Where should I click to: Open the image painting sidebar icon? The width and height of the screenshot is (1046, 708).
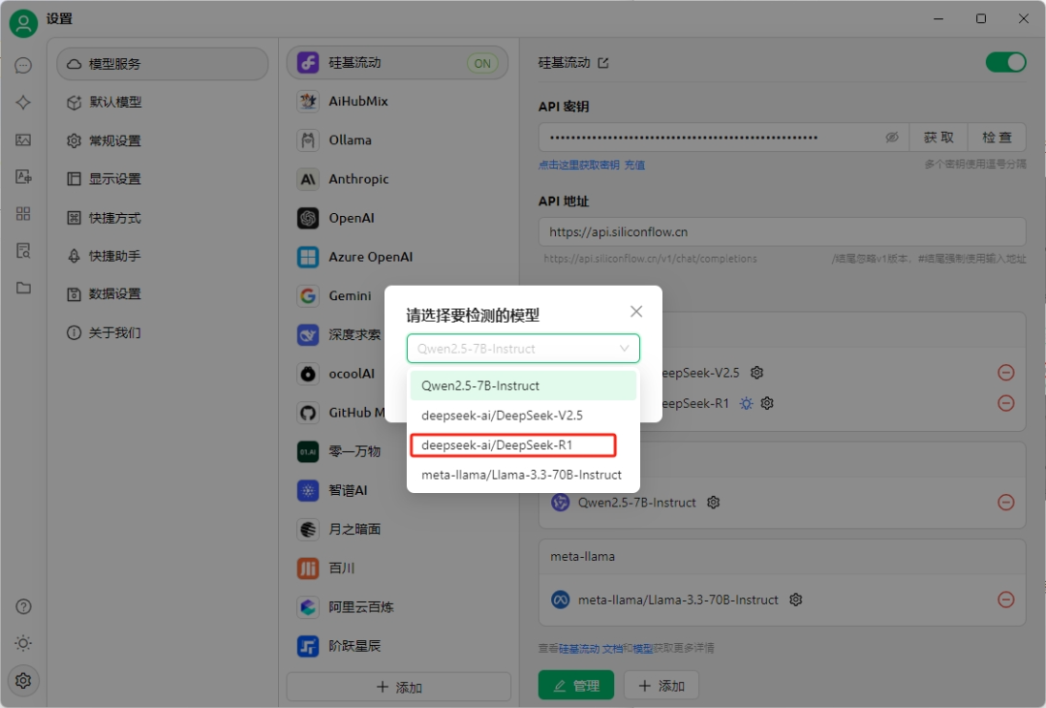[x=23, y=139]
